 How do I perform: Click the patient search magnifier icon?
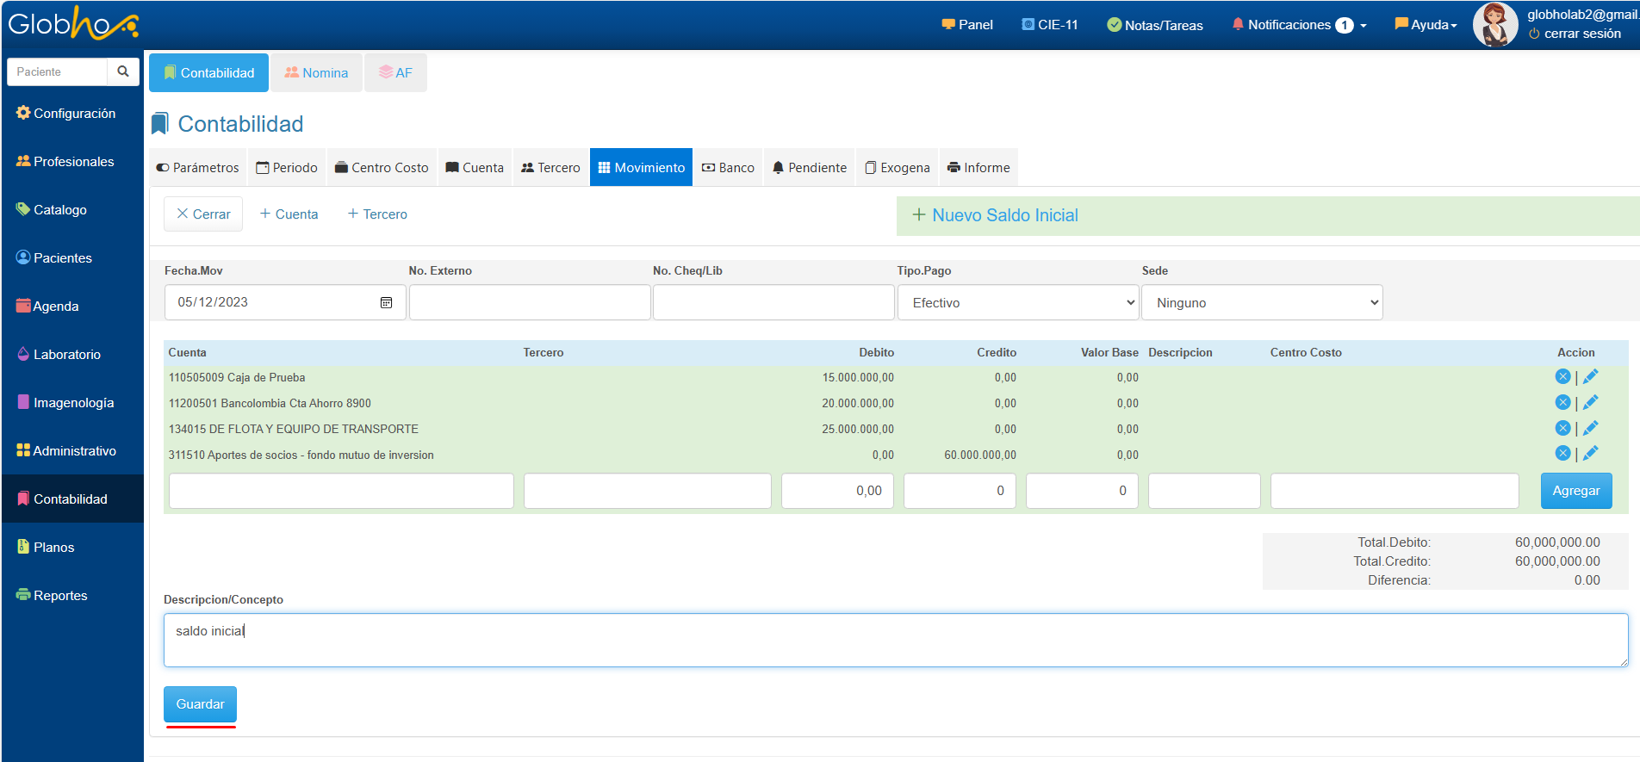pos(123,71)
